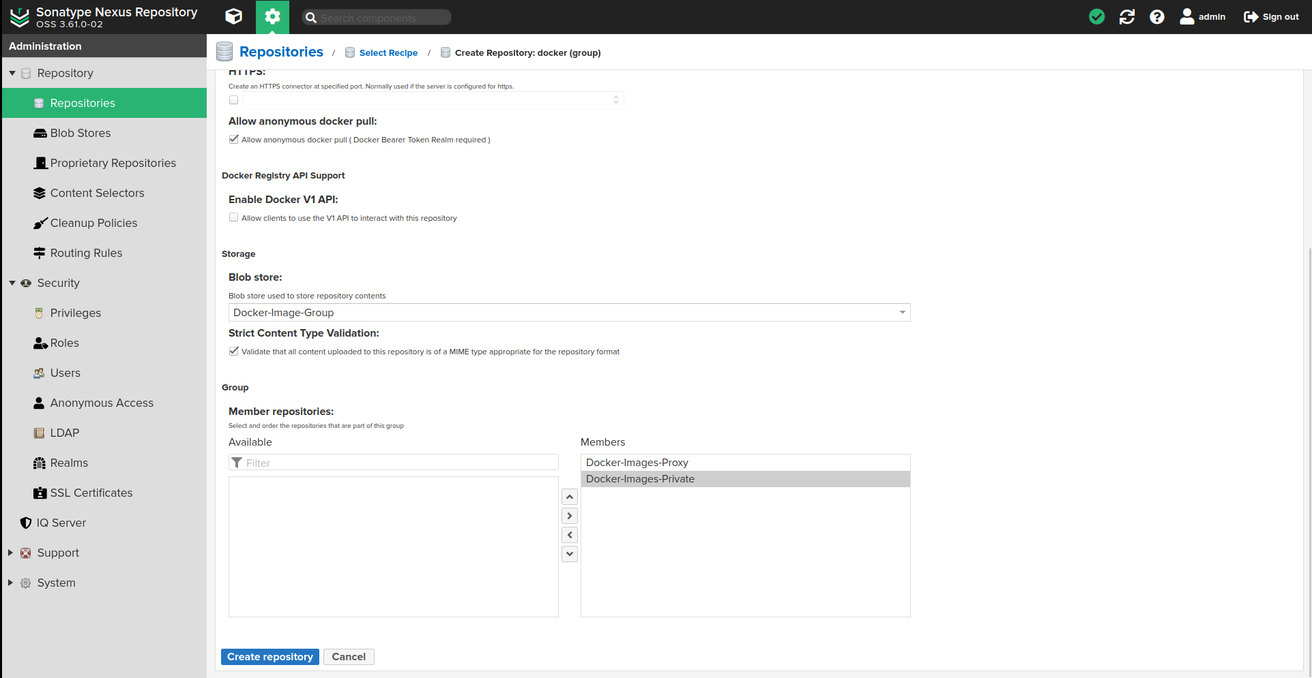
Task: Enable Docker V1 API checkbox
Action: pyautogui.click(x=234, y=217)
